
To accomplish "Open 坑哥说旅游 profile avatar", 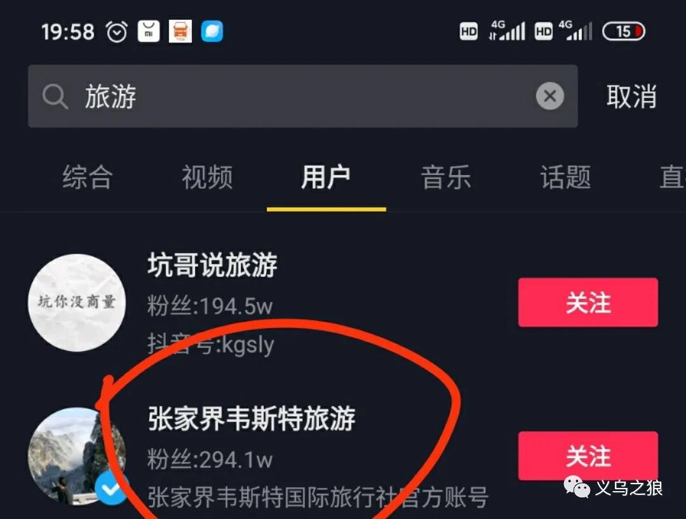I will (x=77, y=302).
